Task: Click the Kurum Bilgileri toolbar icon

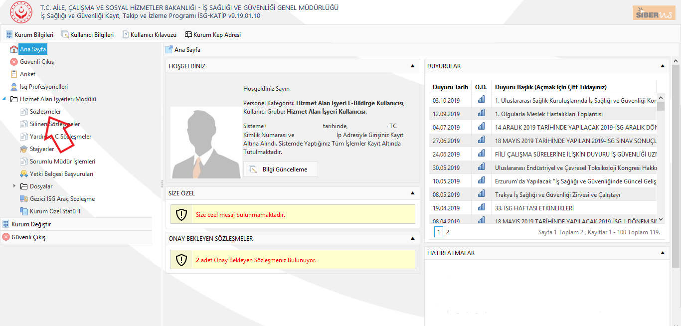Action: (9, 35)
